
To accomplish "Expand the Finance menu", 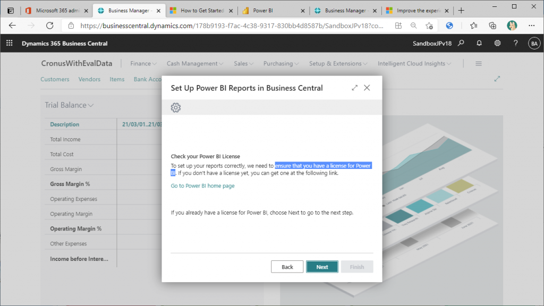I will click(143, 64).
